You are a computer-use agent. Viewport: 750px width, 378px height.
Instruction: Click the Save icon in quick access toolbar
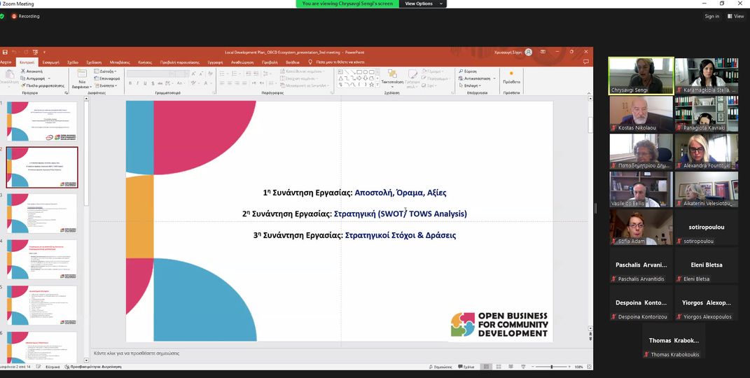tap(5, 52)
